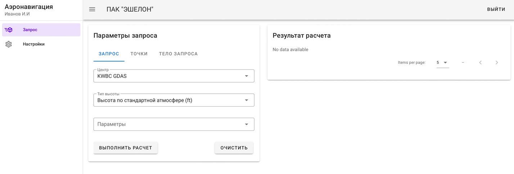Click ВЫЙТИ to log out
The height and width of the screenshot is (174, 514).
point(496,9)
